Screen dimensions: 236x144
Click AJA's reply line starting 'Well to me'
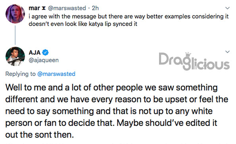[111, 88]
